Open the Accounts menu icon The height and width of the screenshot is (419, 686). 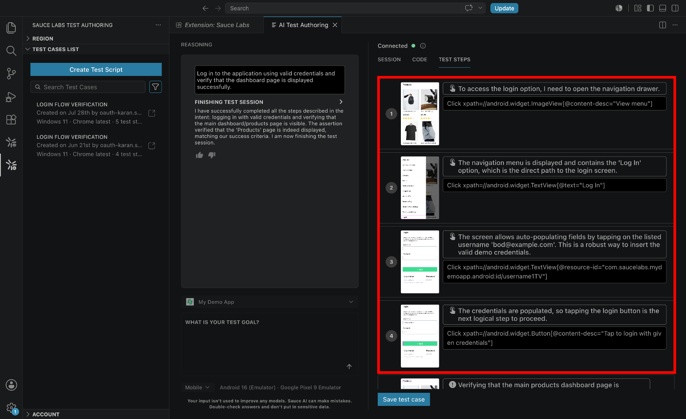click(x=11, y=385)
